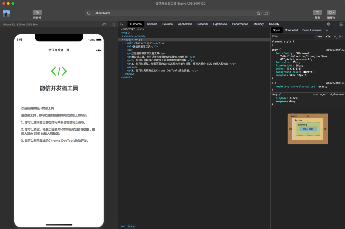Click the 330 × 333 content box in box model
Screen dimensions: 345x229
click(x=308, y=129)
